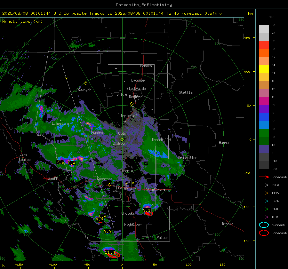Image resolution: width=288 pixels, height=269 pixels.
Task: Click the RockyMH label
Action: tap(84, 90)
